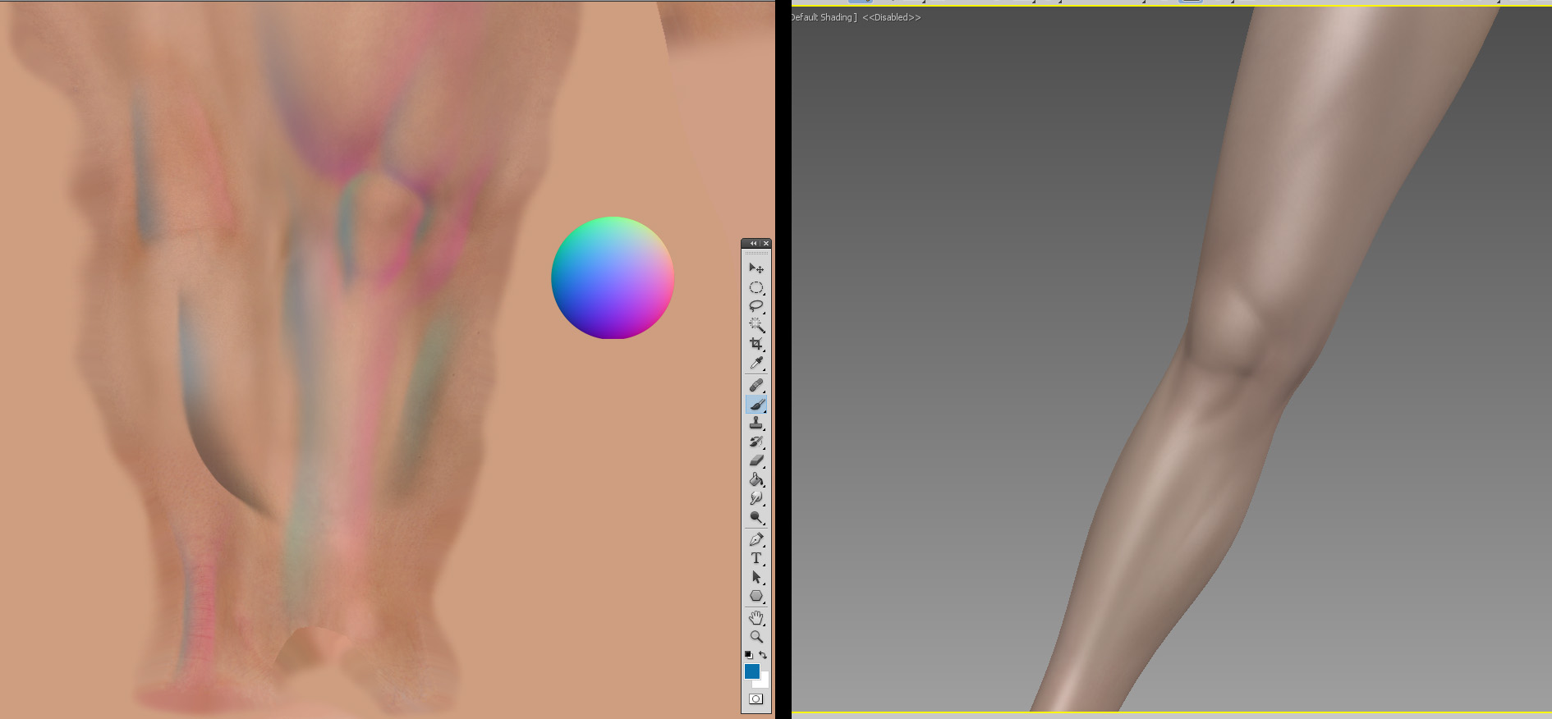Select the Paint Bucket tool
Screen dimensions: 1552x719
(756, 479)
